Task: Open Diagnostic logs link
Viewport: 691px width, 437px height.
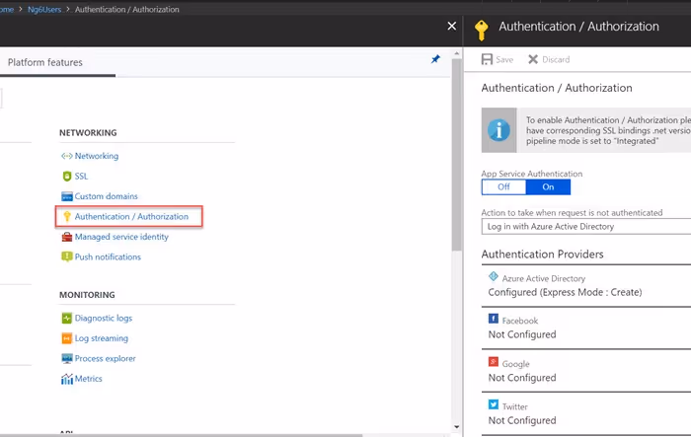Action: pos(104,318)
